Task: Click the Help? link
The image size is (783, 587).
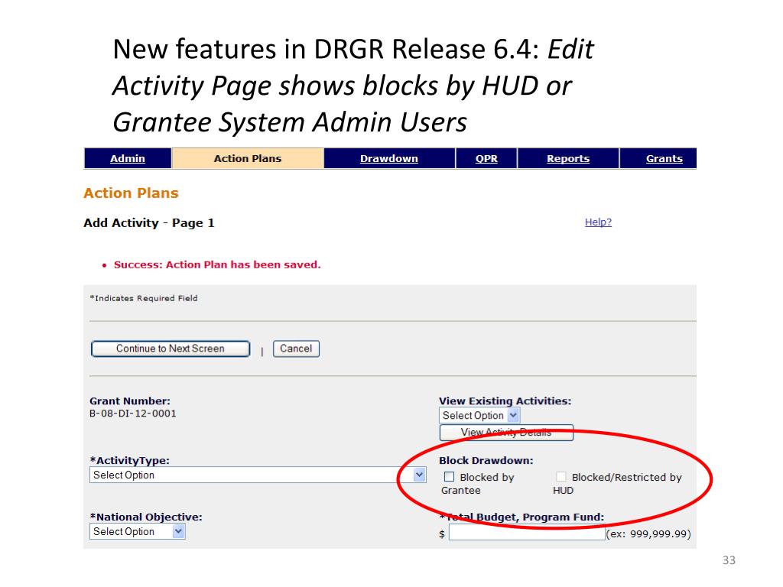Action: point(598,222)
